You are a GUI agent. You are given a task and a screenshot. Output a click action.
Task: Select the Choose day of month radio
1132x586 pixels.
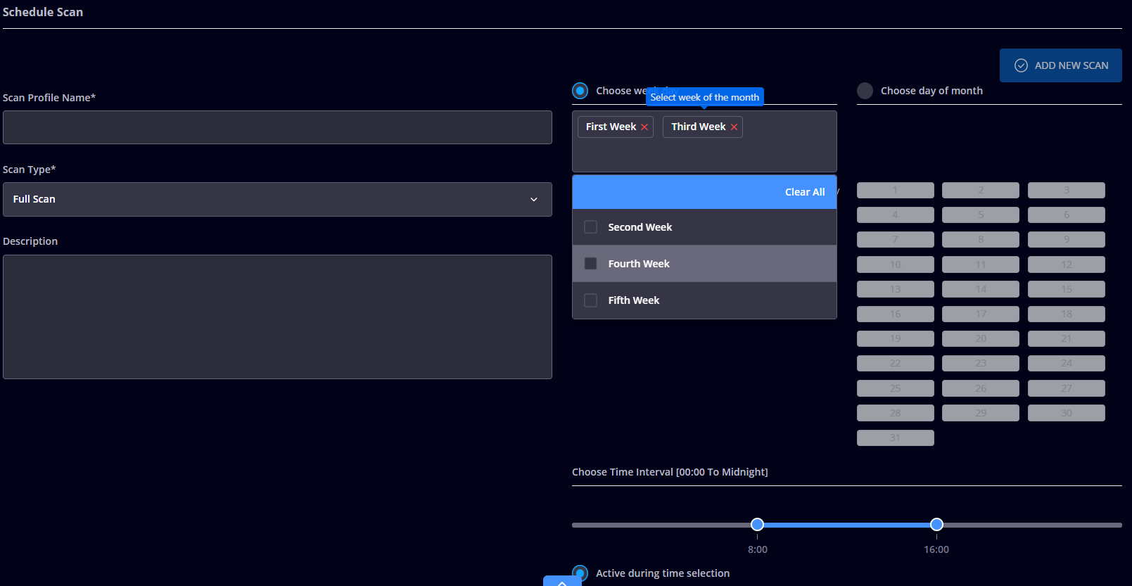click(x=865, y=91)
